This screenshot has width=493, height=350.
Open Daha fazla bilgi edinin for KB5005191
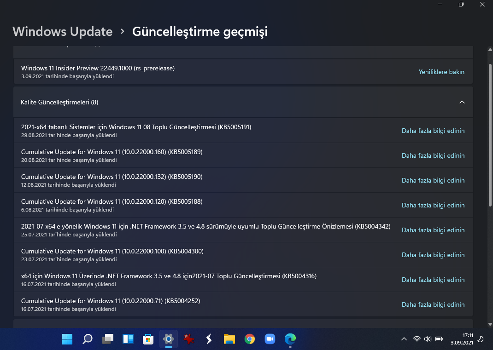433,131
